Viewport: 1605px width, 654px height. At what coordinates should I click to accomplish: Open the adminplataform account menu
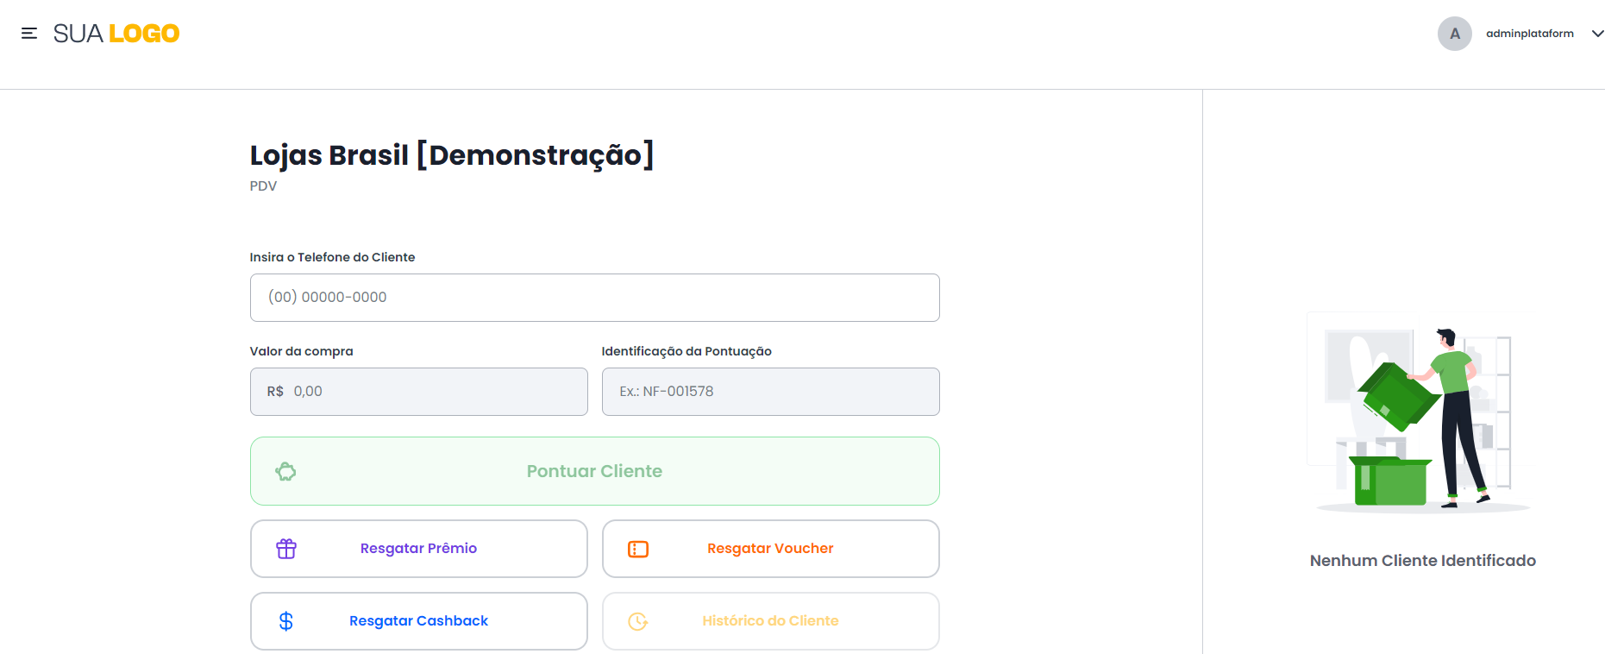click(x=1529, y=34)
